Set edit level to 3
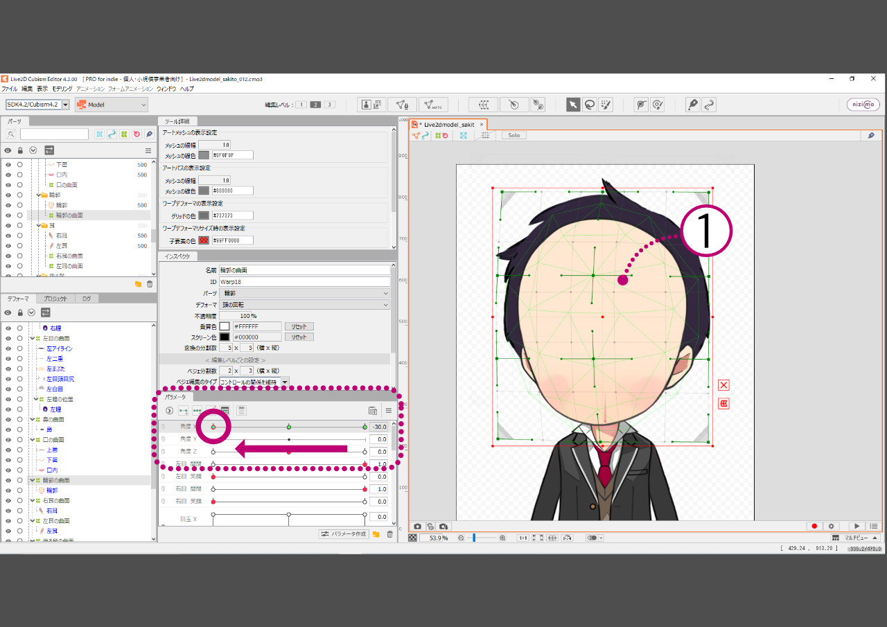This screenshot has height=627, width=887. click(330, 105)
